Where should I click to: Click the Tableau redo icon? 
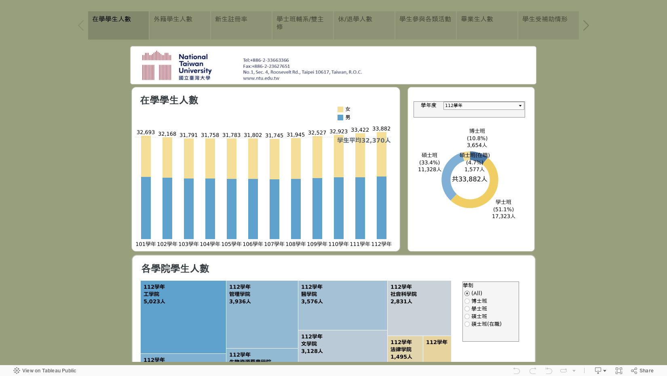pos(533,371)
